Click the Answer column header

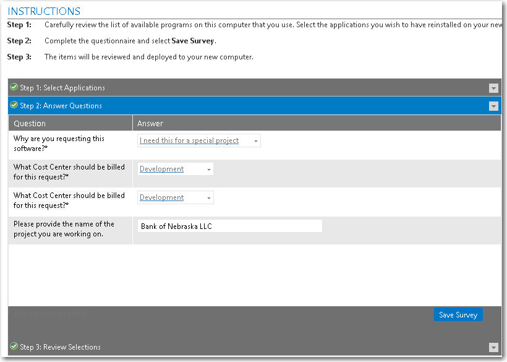click(150, 123)
